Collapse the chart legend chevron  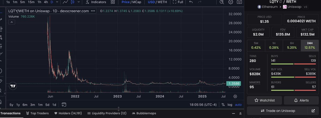(x=12, y=22)
